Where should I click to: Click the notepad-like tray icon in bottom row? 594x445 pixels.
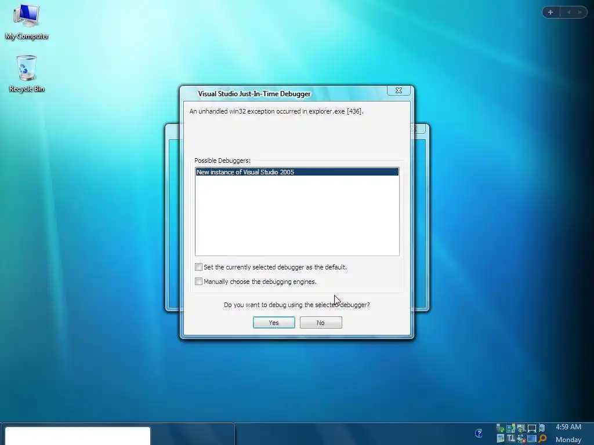[x=501, y=438]
